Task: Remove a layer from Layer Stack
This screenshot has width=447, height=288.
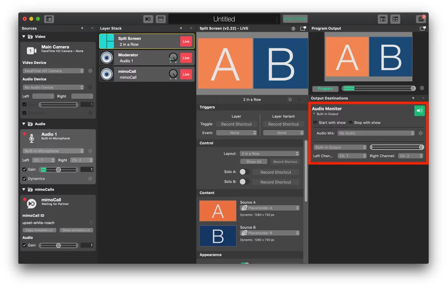Action: 191,28
